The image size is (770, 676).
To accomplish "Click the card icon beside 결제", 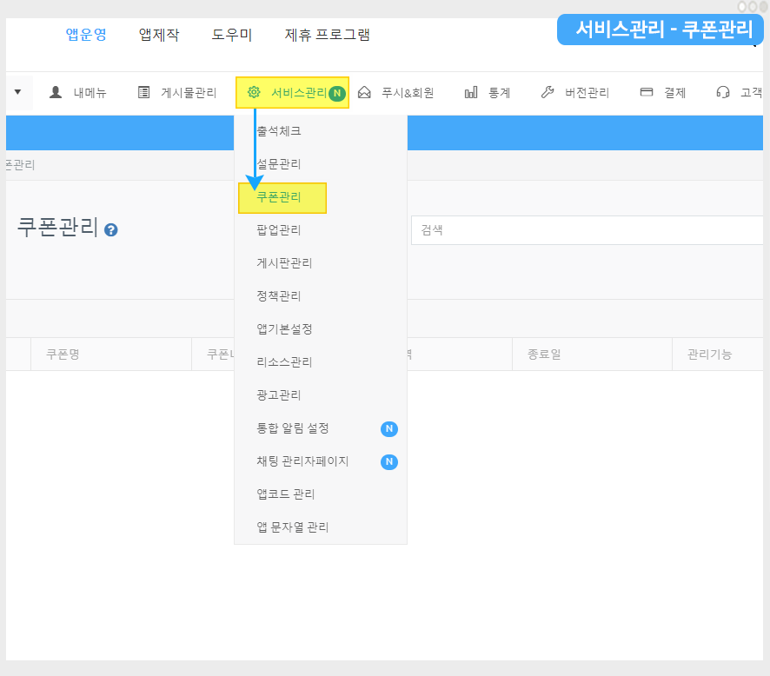I will pos(647,93).
